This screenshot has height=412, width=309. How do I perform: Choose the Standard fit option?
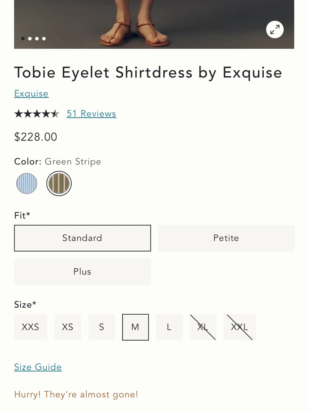tap(83, 238)
